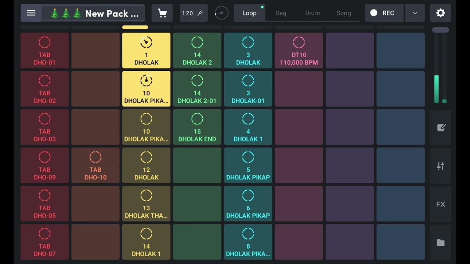Start recording with REC button

384,13
